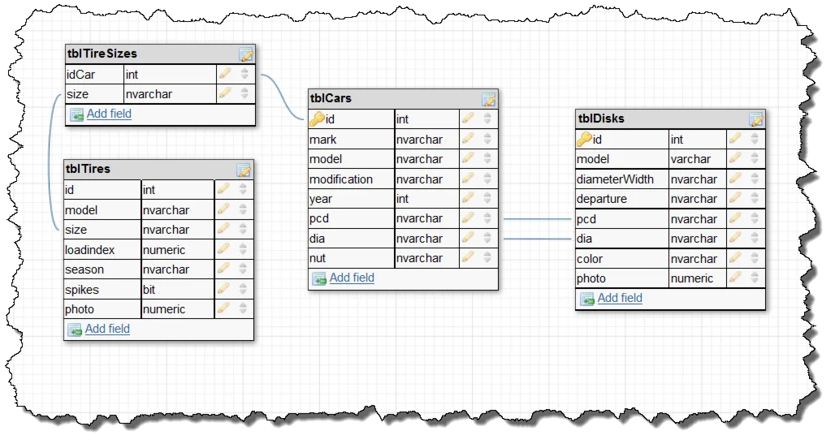Click the bit data type cell
The width and height of the screenshot is (835, 444).
[x=178, y=290]
